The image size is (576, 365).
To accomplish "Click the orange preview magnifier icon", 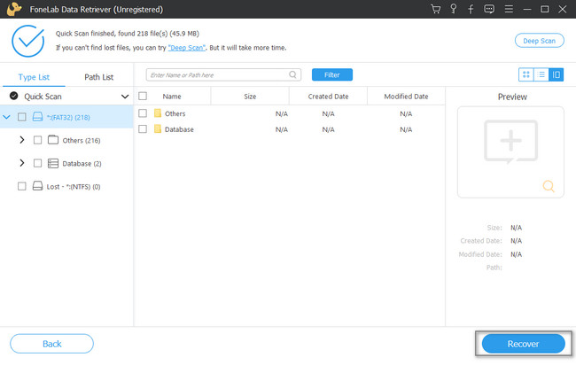I will click(549, 186).
